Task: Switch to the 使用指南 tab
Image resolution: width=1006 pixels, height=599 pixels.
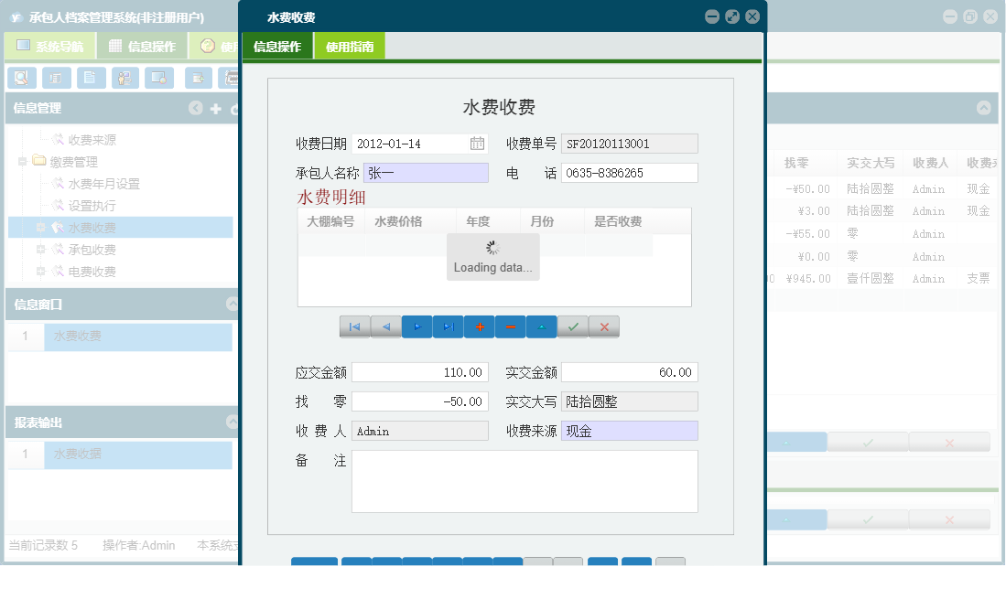Action: click(349, 43)
